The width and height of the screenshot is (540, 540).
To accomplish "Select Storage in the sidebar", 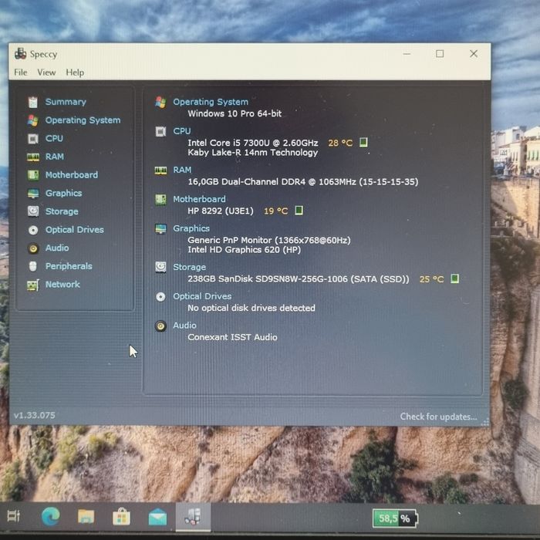I will coord(62,211).
